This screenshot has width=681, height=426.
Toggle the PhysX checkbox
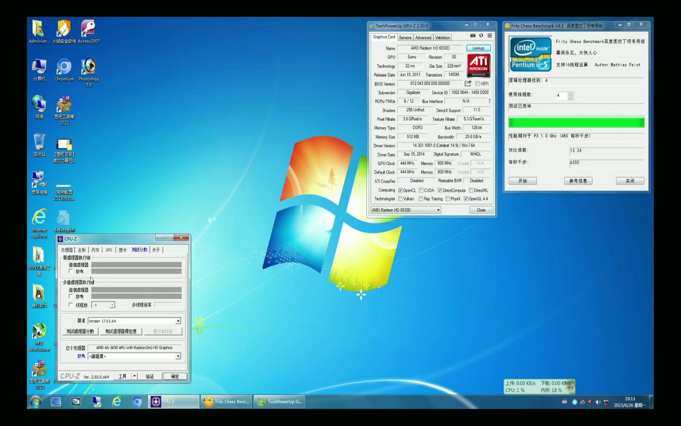(448, 199)
